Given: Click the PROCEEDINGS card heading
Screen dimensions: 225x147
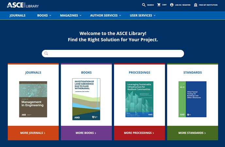Looking at the screenshot, I should (139, 72).
